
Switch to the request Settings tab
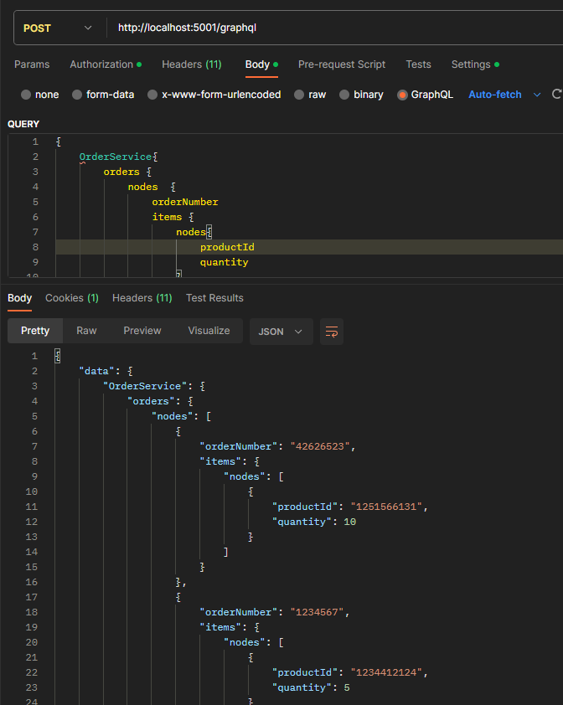(471, 64)
